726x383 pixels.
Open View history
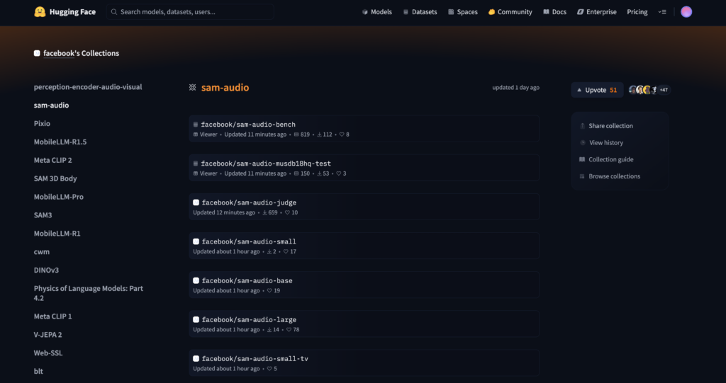pos(605,143)
